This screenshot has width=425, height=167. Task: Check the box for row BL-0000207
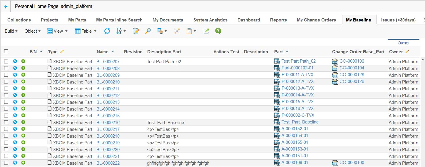click(6, 61)
